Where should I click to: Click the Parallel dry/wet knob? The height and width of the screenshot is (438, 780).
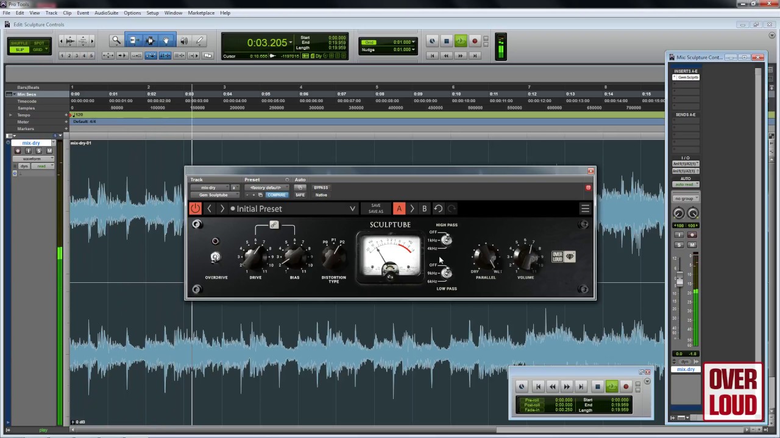[486, 258]
